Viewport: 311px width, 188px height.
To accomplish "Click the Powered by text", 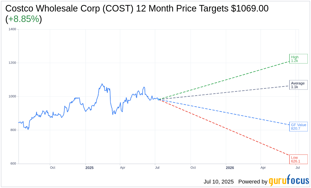I will pos(253,182).
